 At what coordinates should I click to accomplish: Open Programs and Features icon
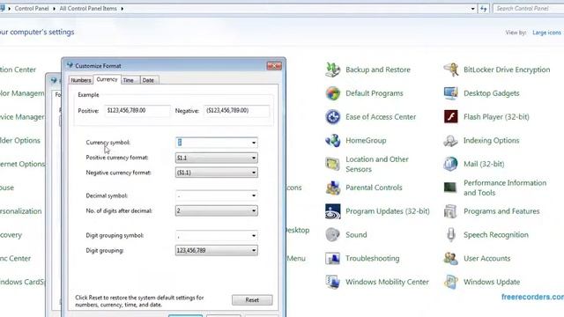[x=450, y=211]
